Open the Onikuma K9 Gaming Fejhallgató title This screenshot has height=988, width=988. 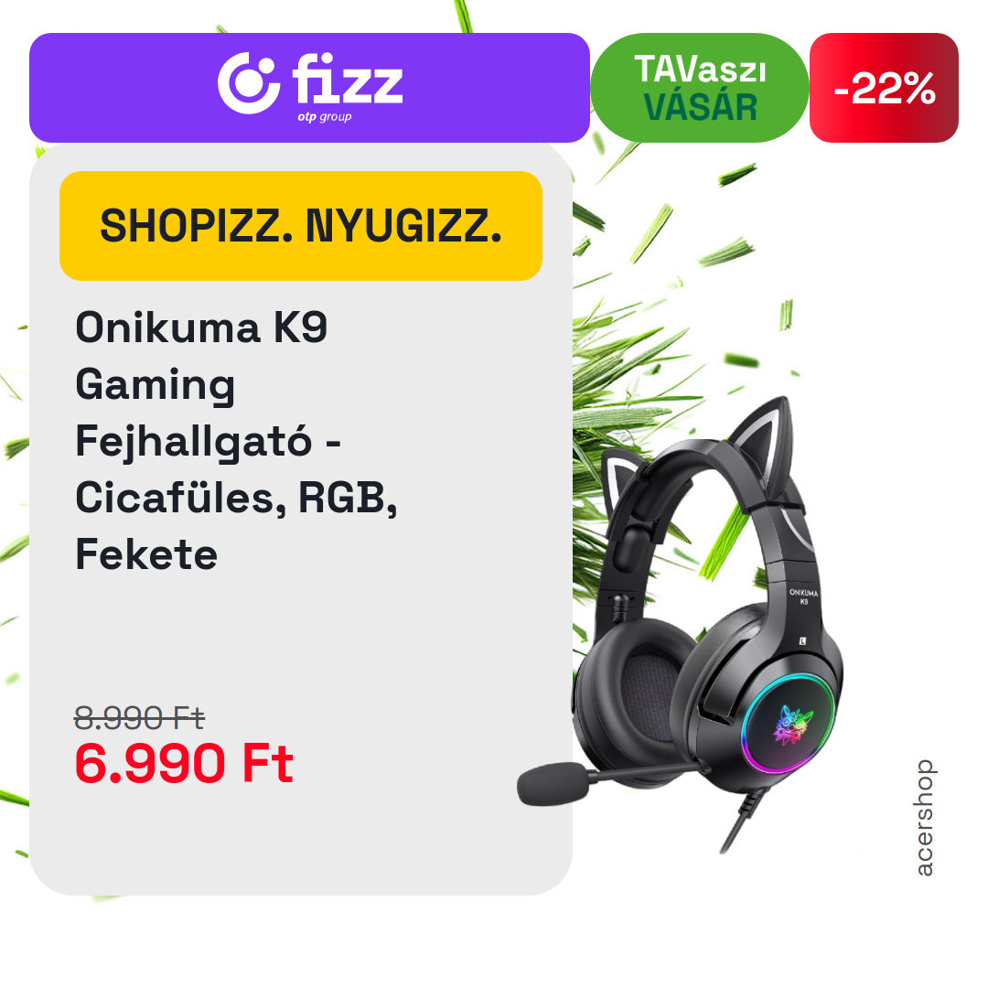(x=236, y=440)
